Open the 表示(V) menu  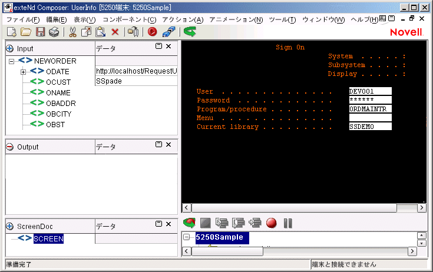coord(84,19)
